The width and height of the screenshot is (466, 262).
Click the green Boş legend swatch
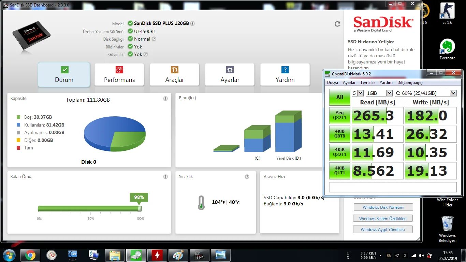tap(18, 117)
